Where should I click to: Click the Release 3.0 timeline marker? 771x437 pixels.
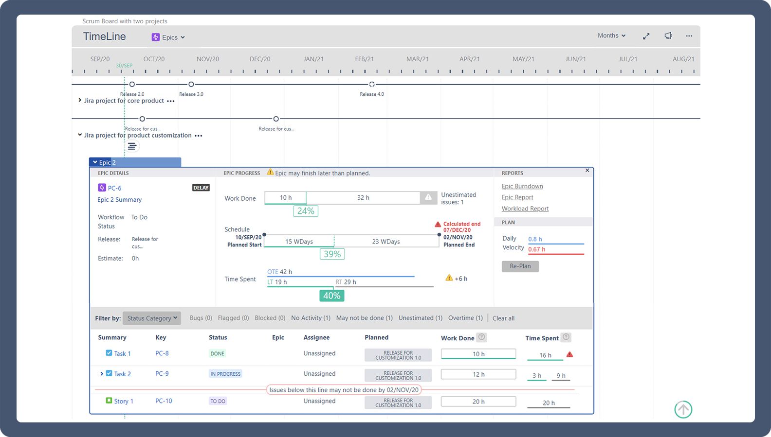pos(191,84)
